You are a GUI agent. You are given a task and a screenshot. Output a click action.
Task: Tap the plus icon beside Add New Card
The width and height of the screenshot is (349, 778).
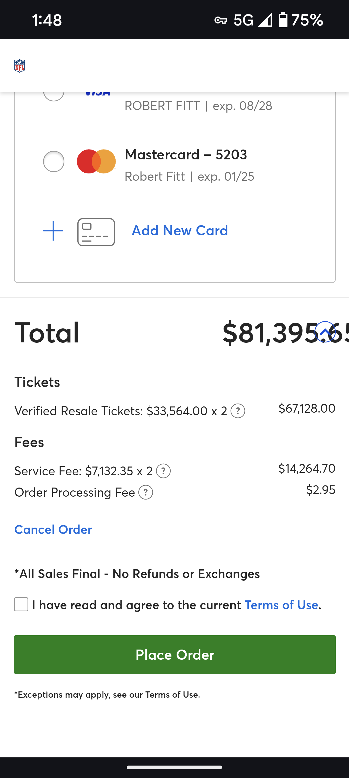click(x=53, y=231)
